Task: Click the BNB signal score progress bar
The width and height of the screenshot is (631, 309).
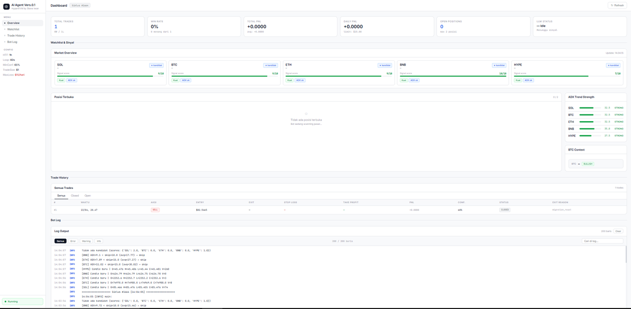Action: (x=453, y=76)
